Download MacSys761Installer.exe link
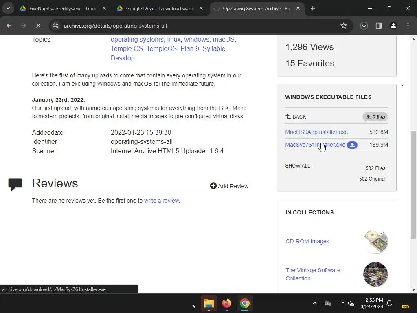417x313 pixels. [x=315, y=145]
